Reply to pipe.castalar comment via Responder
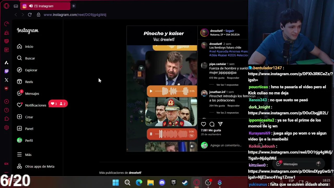334x188 pixels. click(x=233, y=78)
